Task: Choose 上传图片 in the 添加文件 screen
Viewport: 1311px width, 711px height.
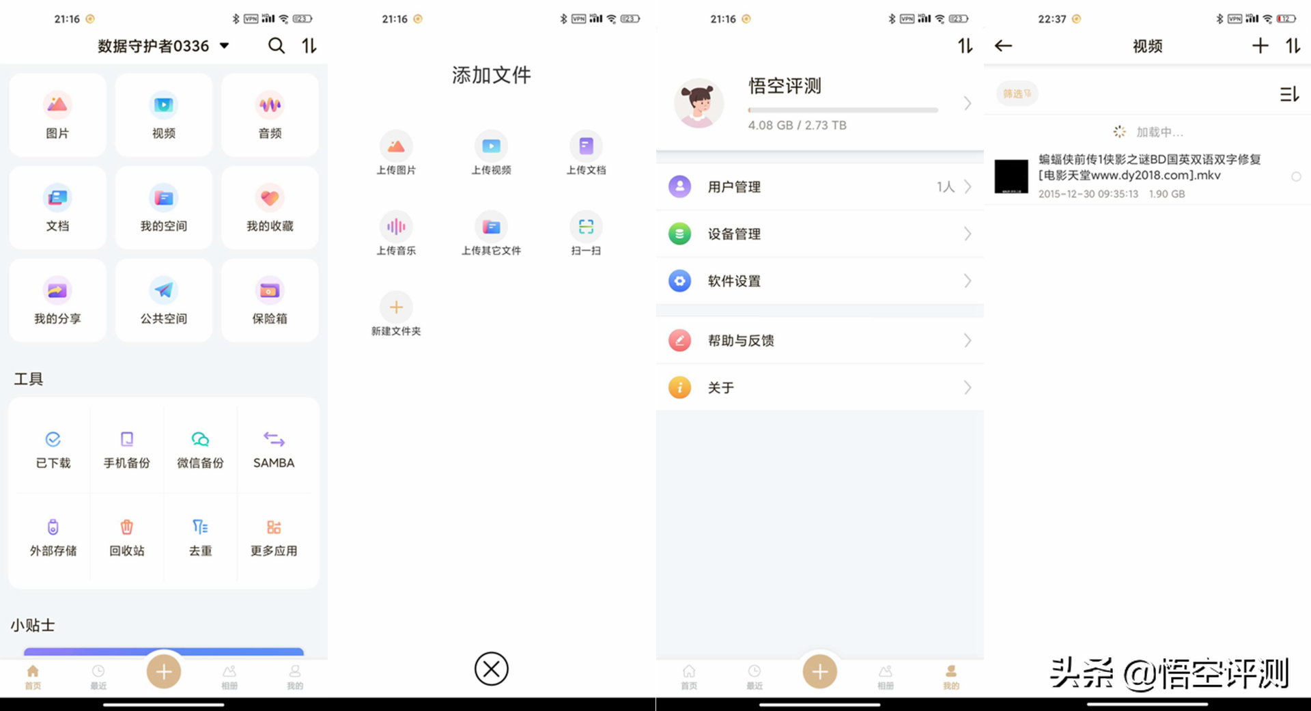Action: click(396, 153)
